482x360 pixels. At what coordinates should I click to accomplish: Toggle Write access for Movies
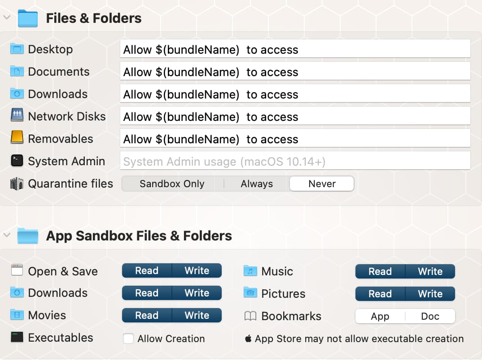coord(197,315)
